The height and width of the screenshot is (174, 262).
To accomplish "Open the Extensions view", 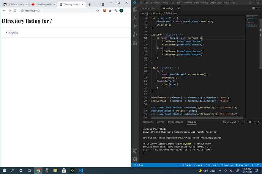I will pos(135,43).
